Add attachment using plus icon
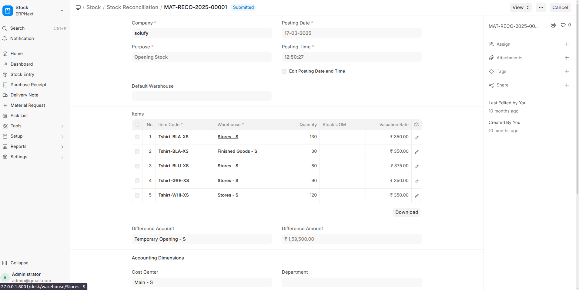This screenshot has height=290, width=579. pos(567,58)
